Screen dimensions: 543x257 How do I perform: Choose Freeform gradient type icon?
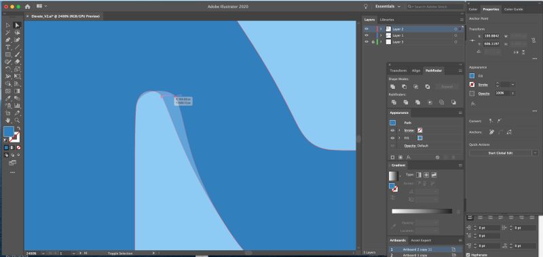click(x=434, y=175)
